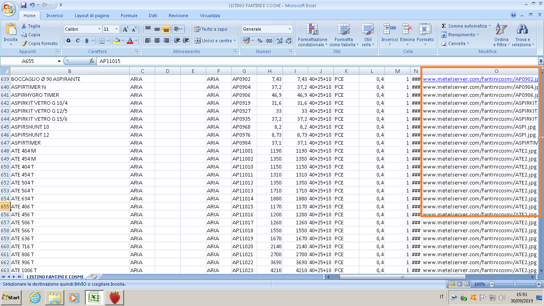This screenshot has width=544, height=306.
Task: Expand Somma automatica dropdown arrow
Action: [x=490, y=26]
